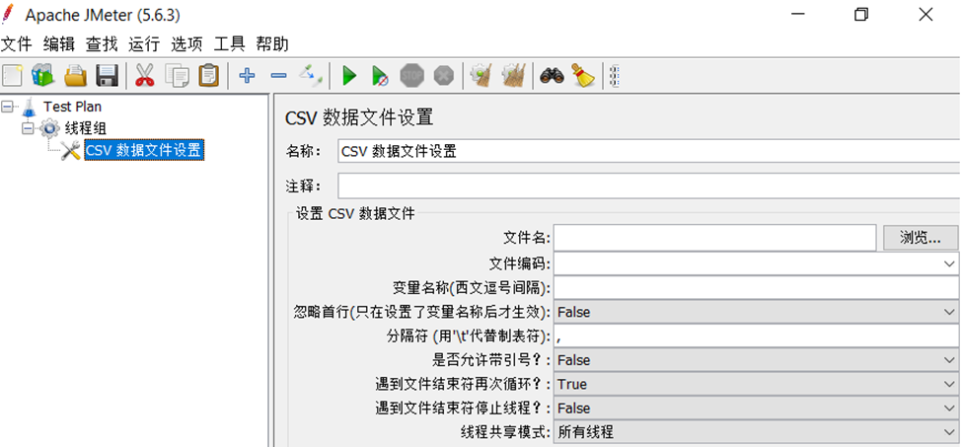Collapse all nodes with minus icon
The width and height of the screenshot is (962, 447).
[x=278, y=76]
